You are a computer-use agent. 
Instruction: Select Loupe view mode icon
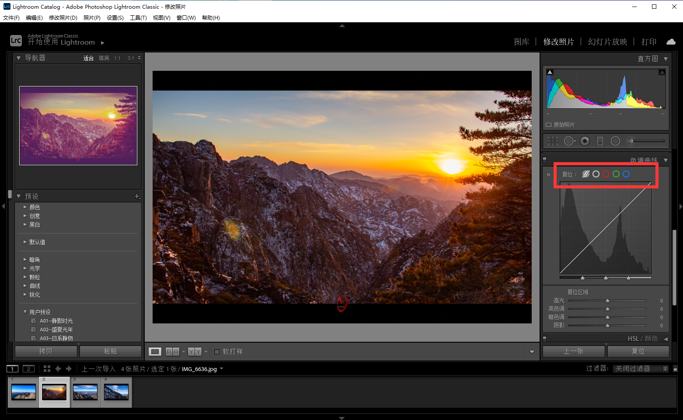pos(155,351)
